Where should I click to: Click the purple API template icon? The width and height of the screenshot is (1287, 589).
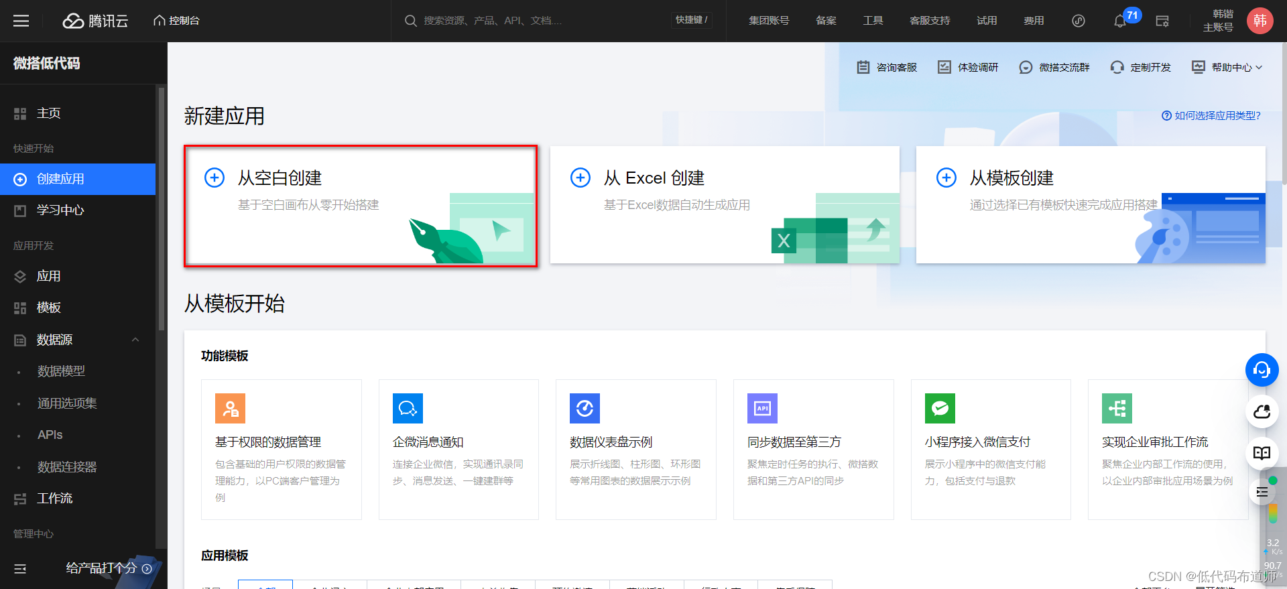click(x=762, y=408)
